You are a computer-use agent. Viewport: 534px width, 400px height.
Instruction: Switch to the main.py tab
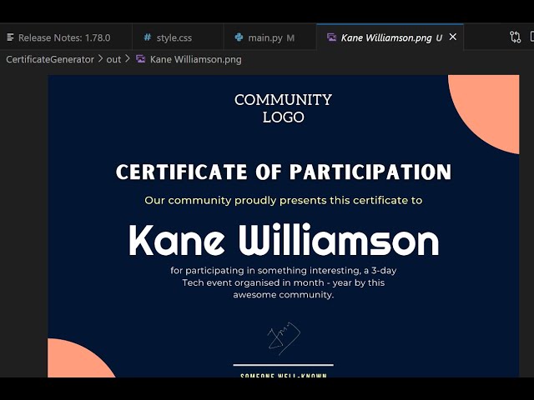[270, 37]
